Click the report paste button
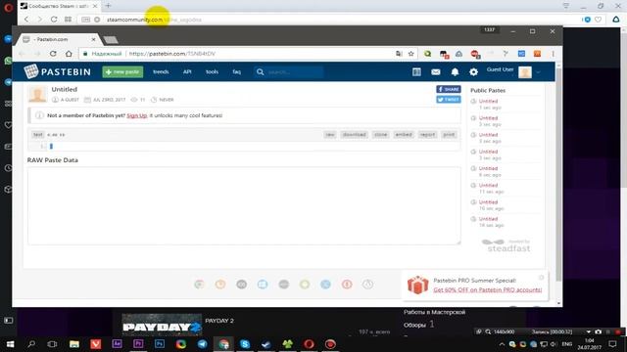This screenshot has width=627, height=352. [x=427, y=135]
